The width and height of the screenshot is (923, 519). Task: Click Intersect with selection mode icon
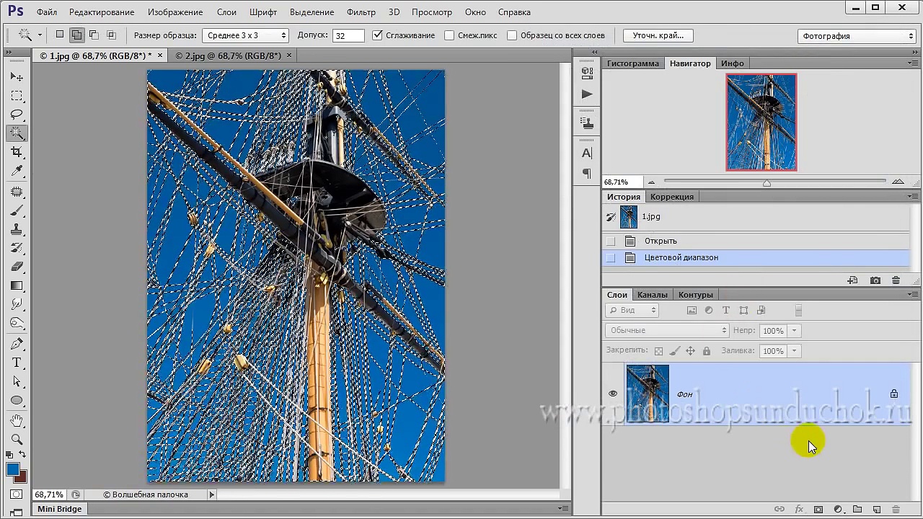click(x=111, y=35)
